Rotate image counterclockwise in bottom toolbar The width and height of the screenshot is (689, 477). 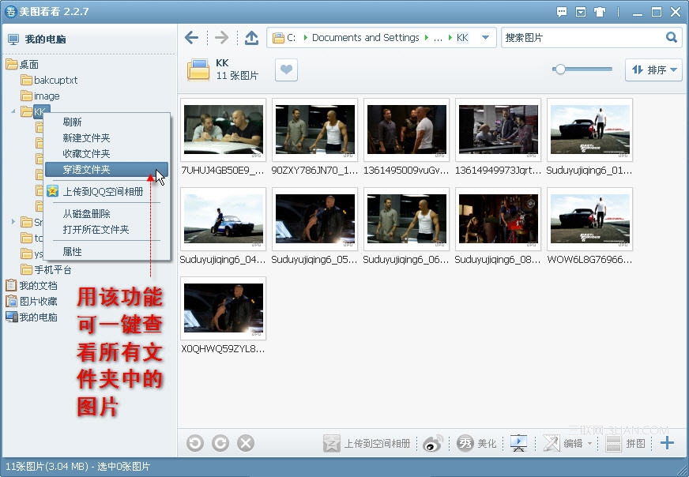pyautogui.click(x=194, y=443)
